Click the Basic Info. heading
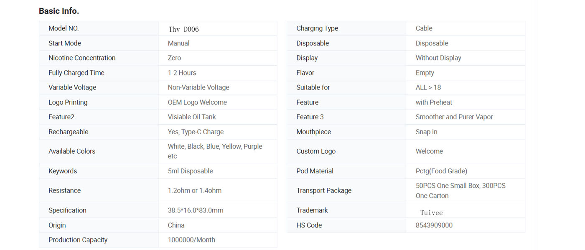Viewport: 585px width, 250px height. (x=59, y=11)
